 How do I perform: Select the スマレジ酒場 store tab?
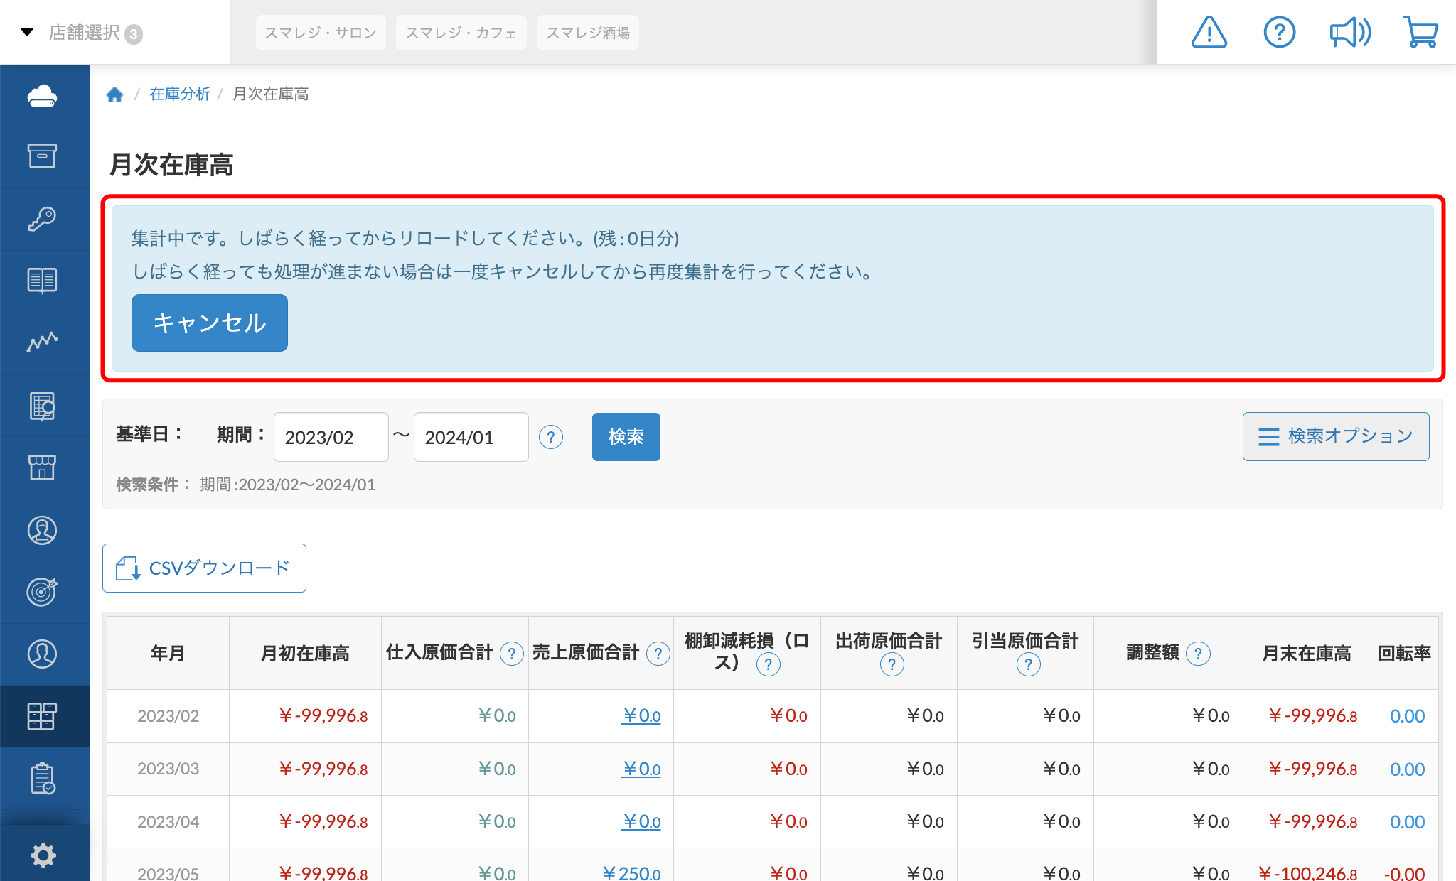pos(587,33)
